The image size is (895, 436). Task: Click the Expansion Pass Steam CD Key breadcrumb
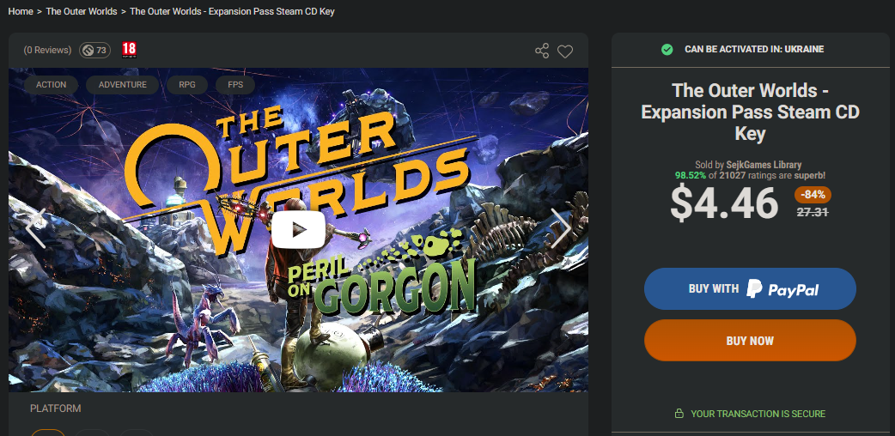pos(232,11)
